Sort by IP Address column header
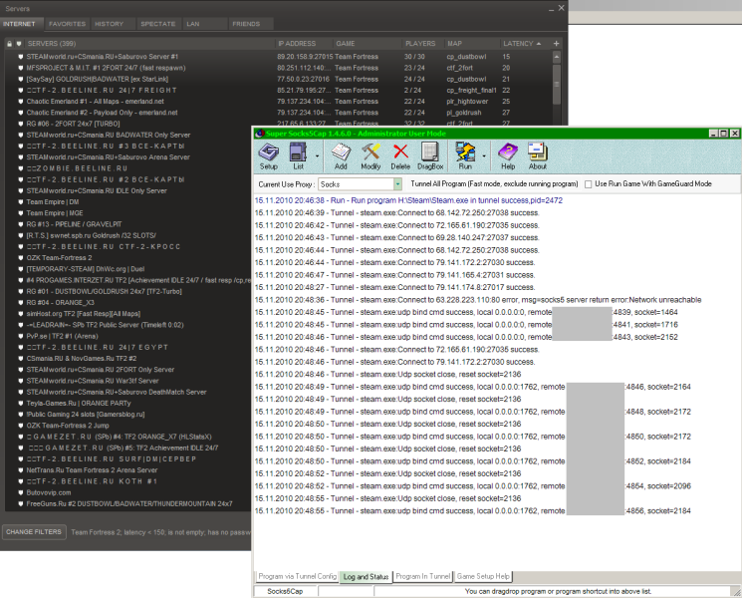The image size is (742, 598). [304, 44]
